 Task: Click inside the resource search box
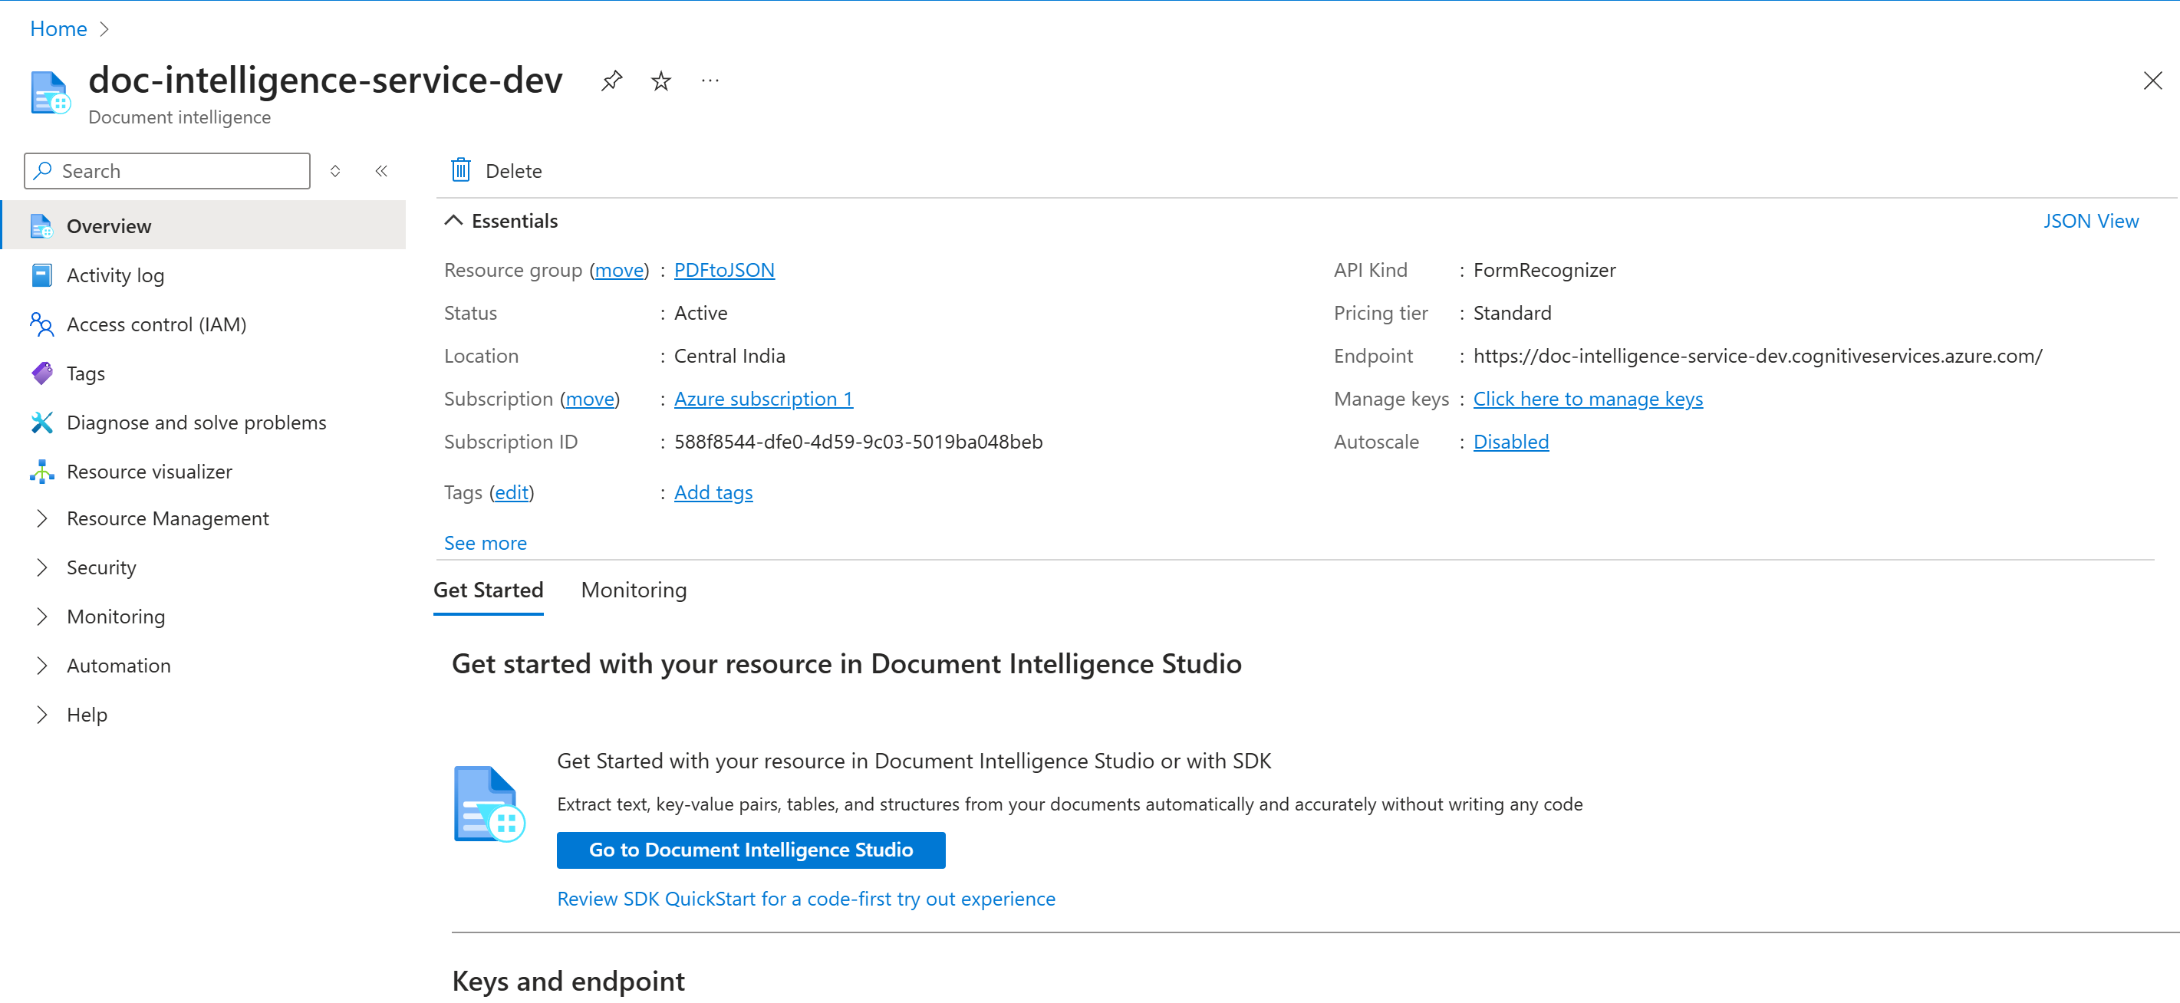click(x=166, y=170)
